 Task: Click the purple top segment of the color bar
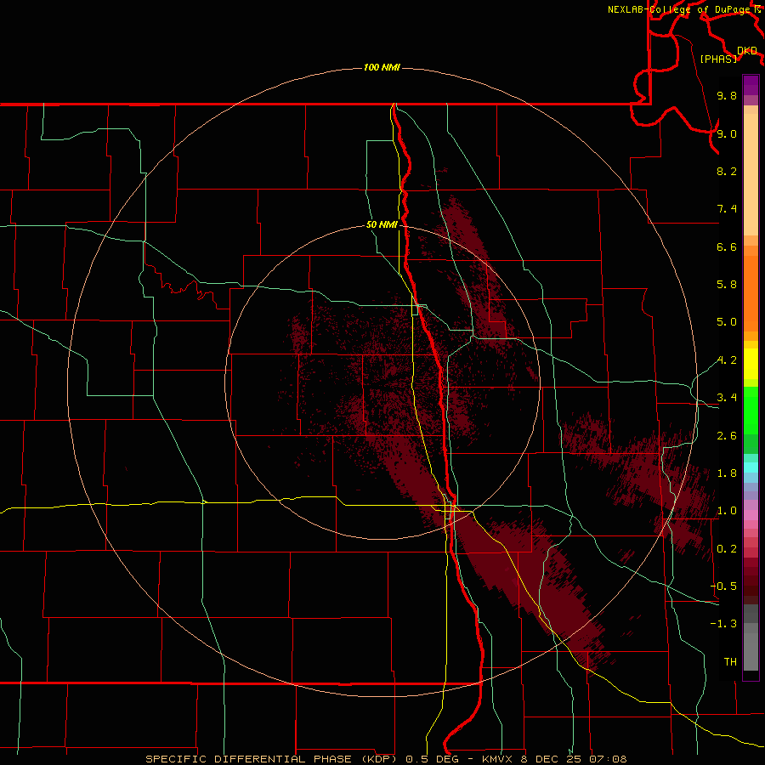click(751, 85)
